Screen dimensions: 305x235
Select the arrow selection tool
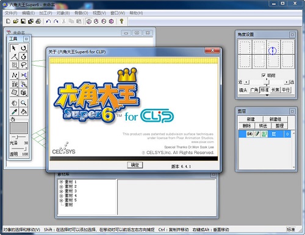14,48
